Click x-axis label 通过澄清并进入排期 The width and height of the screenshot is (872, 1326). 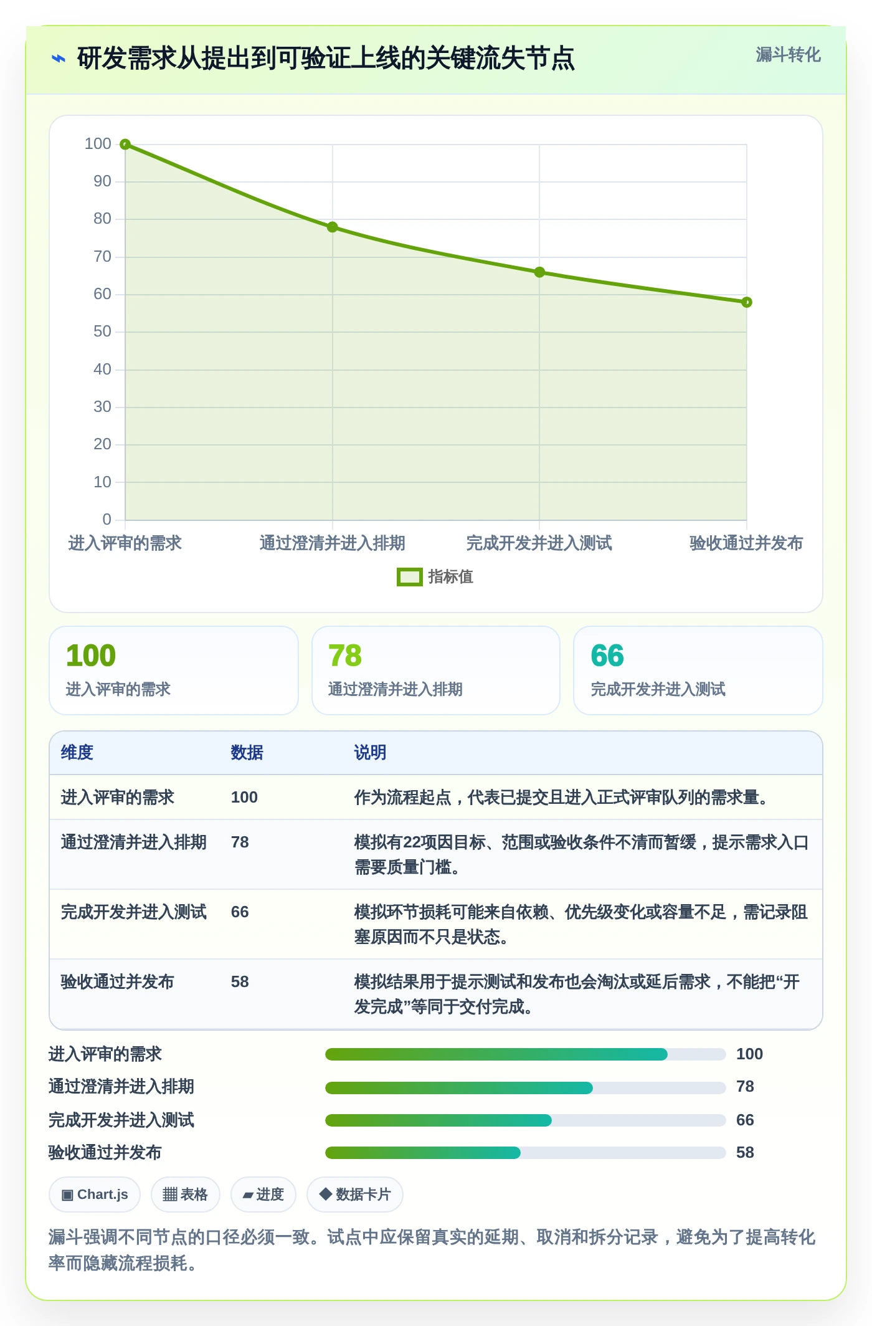333,543
